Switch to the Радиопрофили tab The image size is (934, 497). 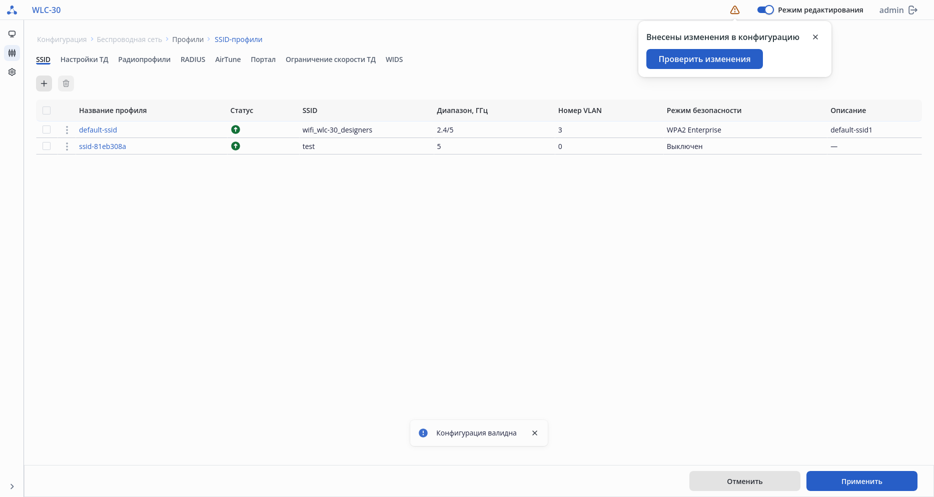click(144, 59)
